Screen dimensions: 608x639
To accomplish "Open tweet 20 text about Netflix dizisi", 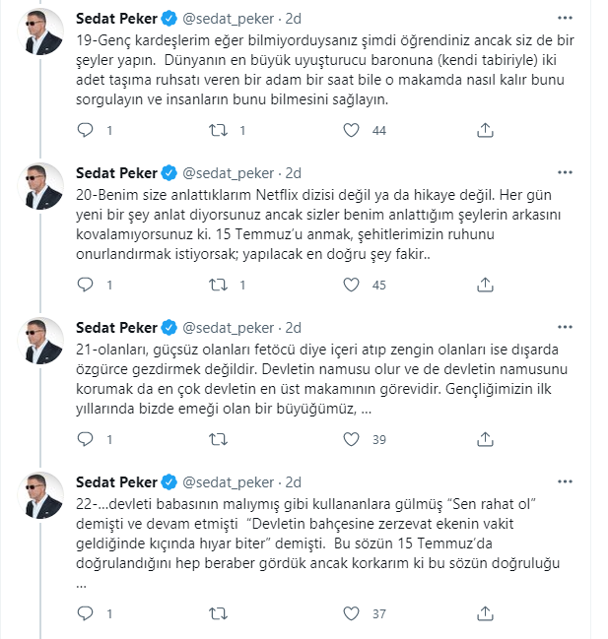I will (318, 224).
